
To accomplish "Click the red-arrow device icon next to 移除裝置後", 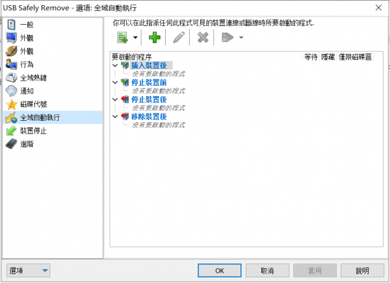I will pyautogui.click(x=125, y=116).
